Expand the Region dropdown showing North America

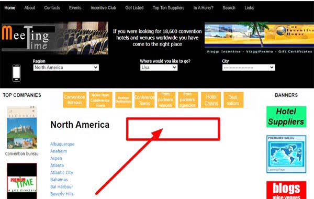tap(66, 68)
